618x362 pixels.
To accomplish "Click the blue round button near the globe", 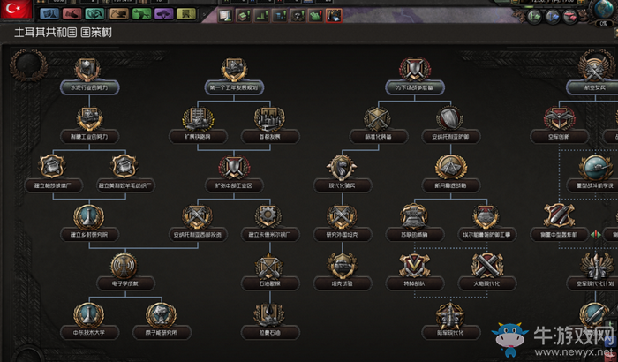I will 552,17.
